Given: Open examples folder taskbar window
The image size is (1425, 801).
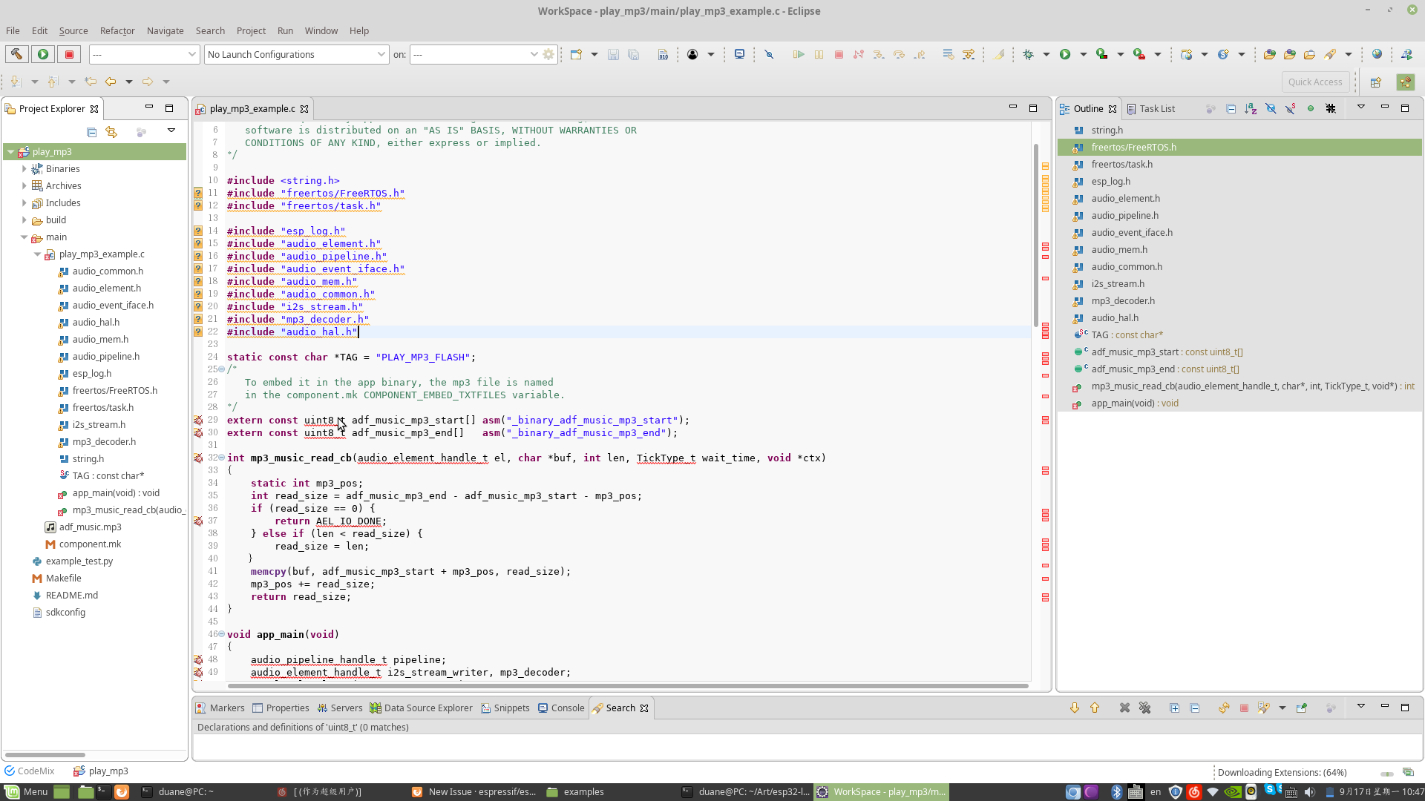Looking at the screenshot, I should pyautogui.click(x=576, y=792).
